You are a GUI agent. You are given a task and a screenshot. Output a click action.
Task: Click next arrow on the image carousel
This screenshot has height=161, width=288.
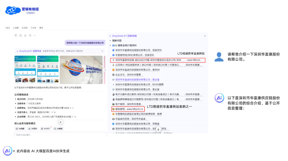(105, 70)
